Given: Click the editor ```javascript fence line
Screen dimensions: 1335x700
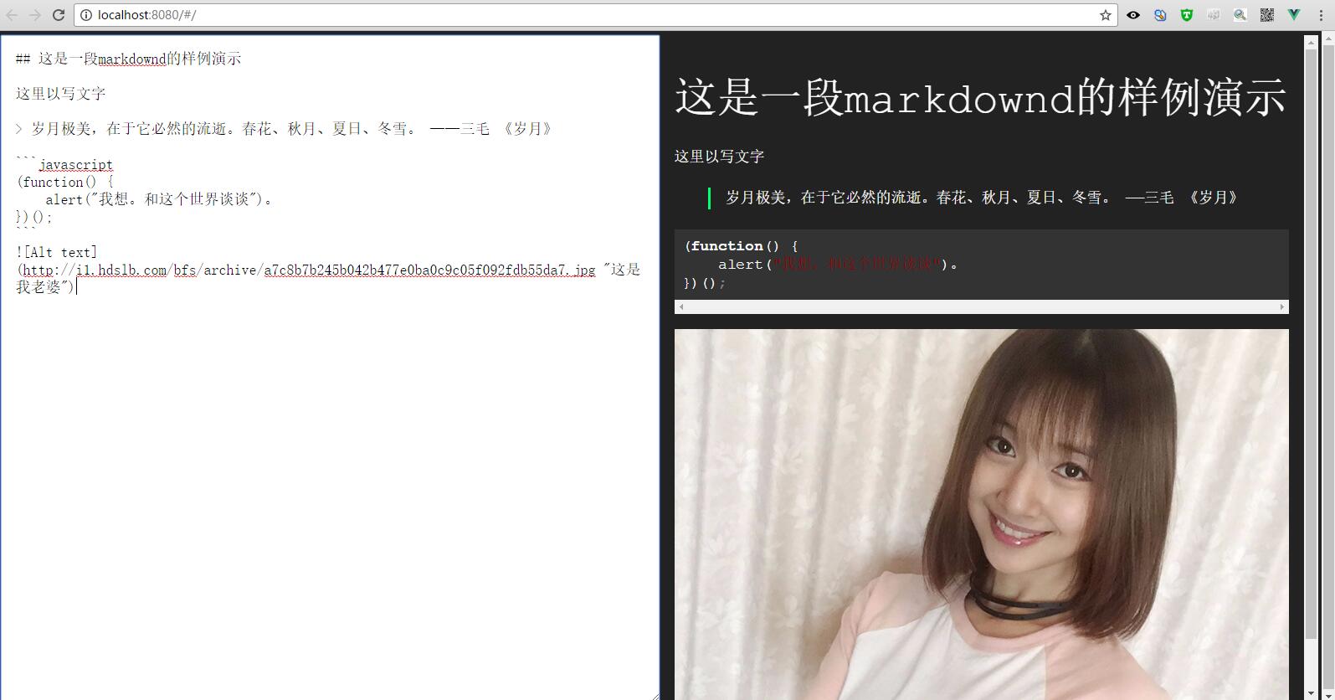Looking at the screenshot, I should click(x=64, y=165).
